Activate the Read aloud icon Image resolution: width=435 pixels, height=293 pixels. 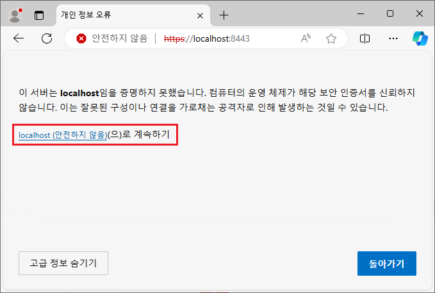point(306,38)
